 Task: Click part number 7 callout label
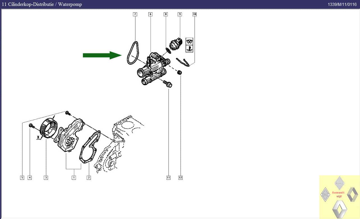135,14
